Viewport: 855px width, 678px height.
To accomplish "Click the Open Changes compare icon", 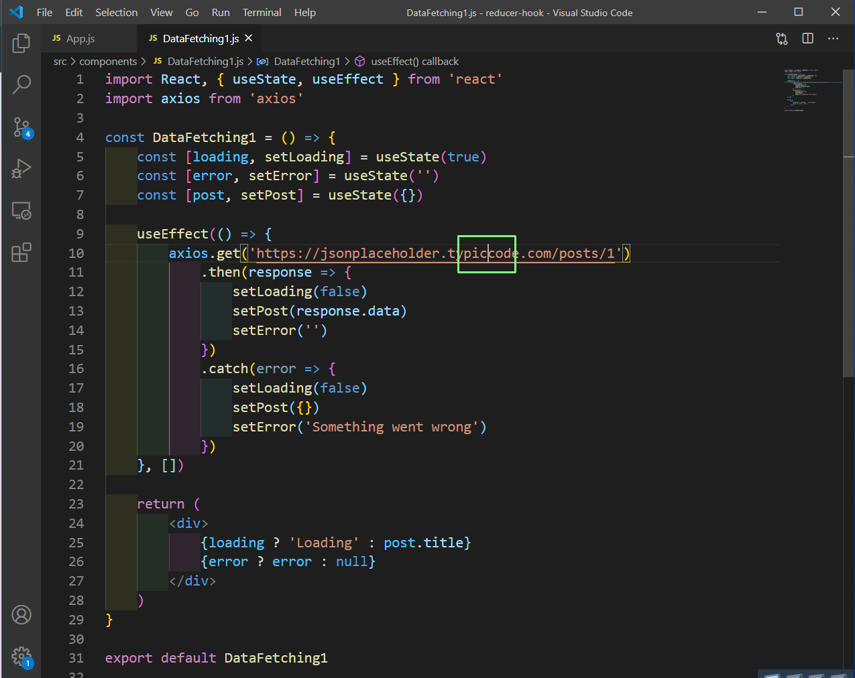I will tap(782, 39).
